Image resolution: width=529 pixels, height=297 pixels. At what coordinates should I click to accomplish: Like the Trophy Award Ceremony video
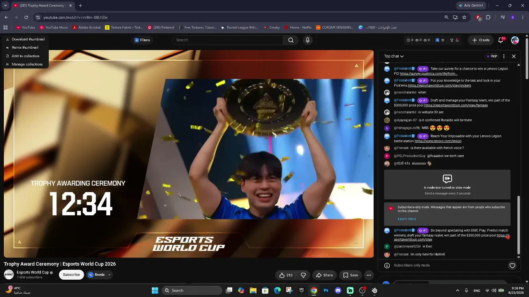286,275
